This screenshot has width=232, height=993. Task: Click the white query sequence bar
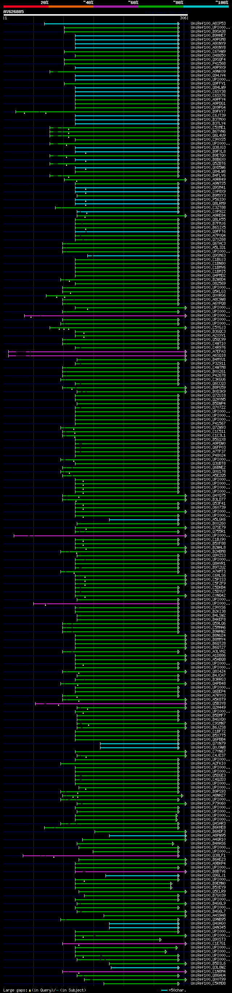click(96, 15)
